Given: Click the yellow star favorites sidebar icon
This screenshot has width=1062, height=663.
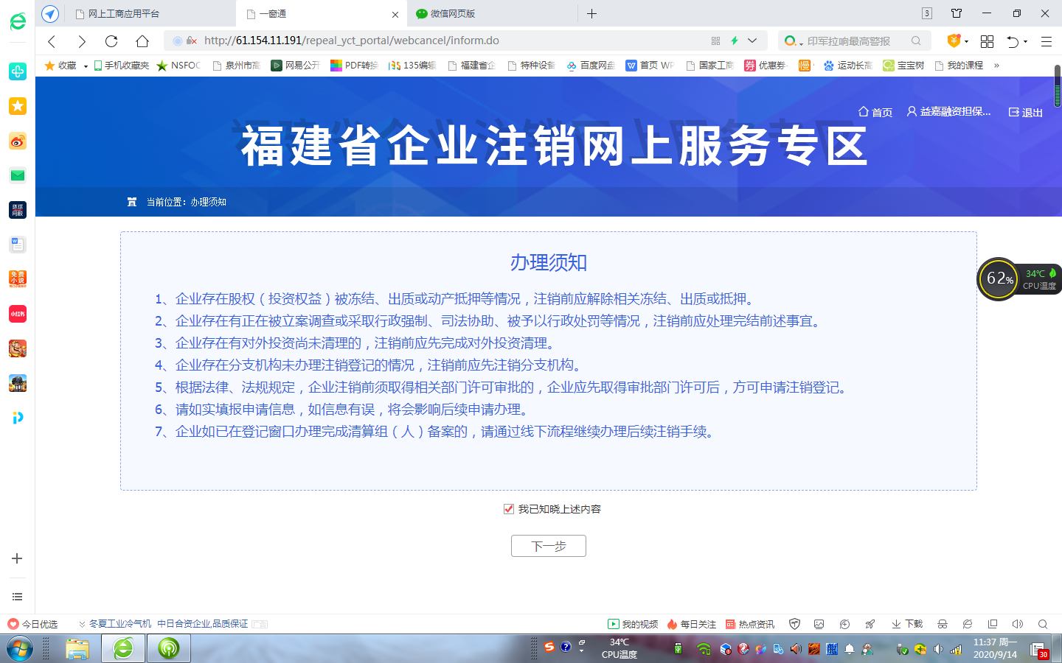Looking at the screenshot, I should (18, 106).
